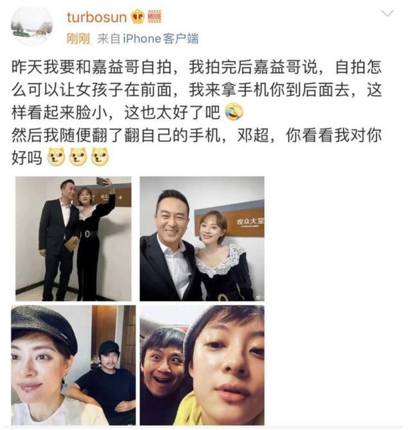Click the 刚刚 timestamp

click(x=78, y=39)
